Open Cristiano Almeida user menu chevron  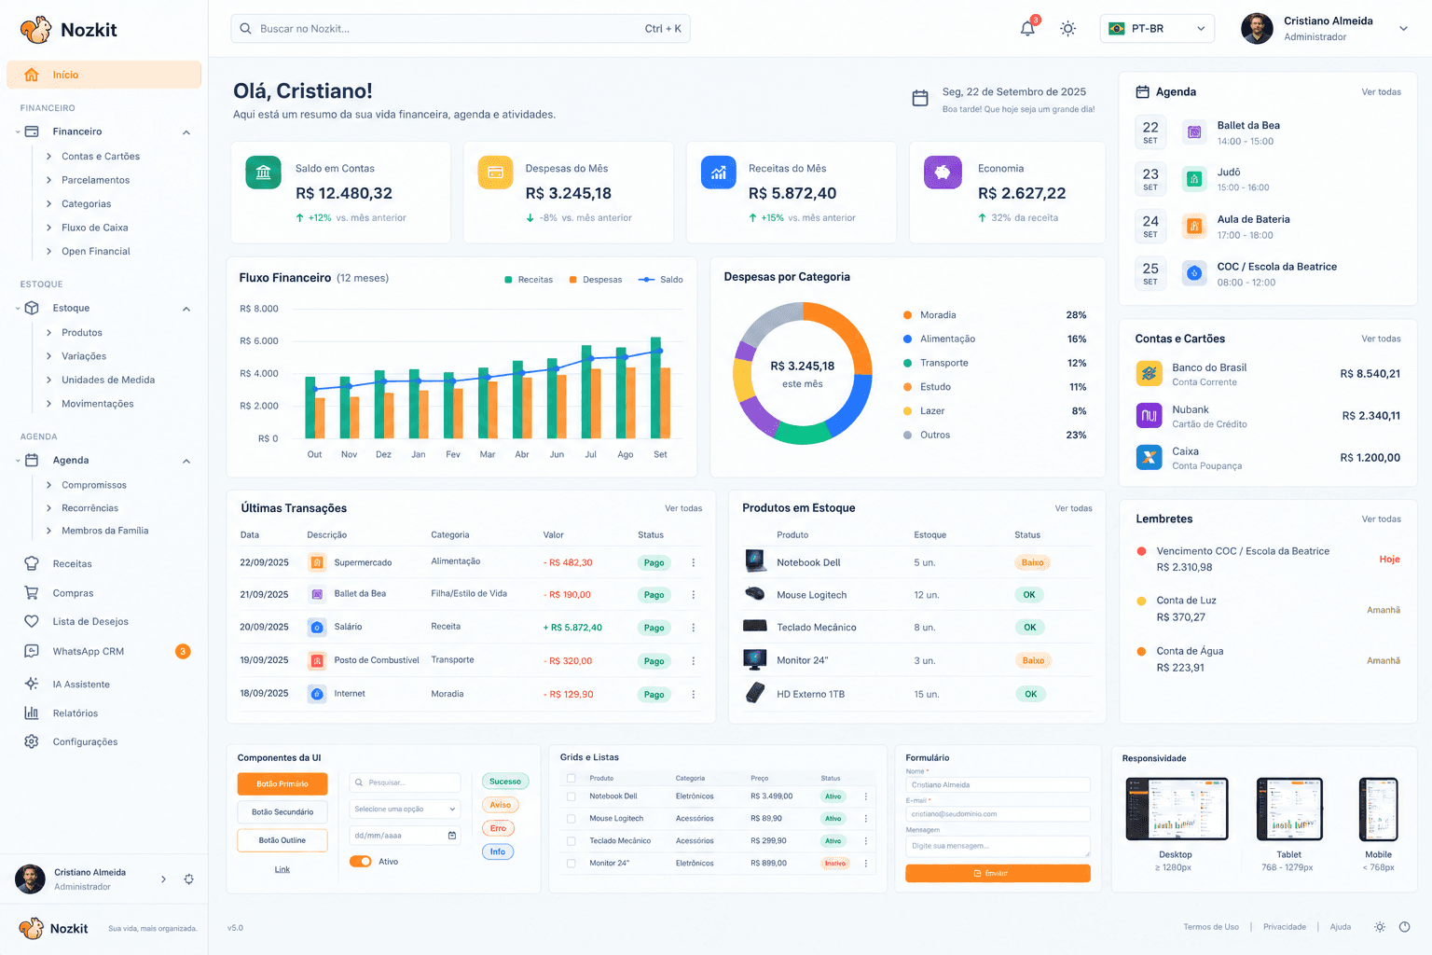tap(1403, 29)
